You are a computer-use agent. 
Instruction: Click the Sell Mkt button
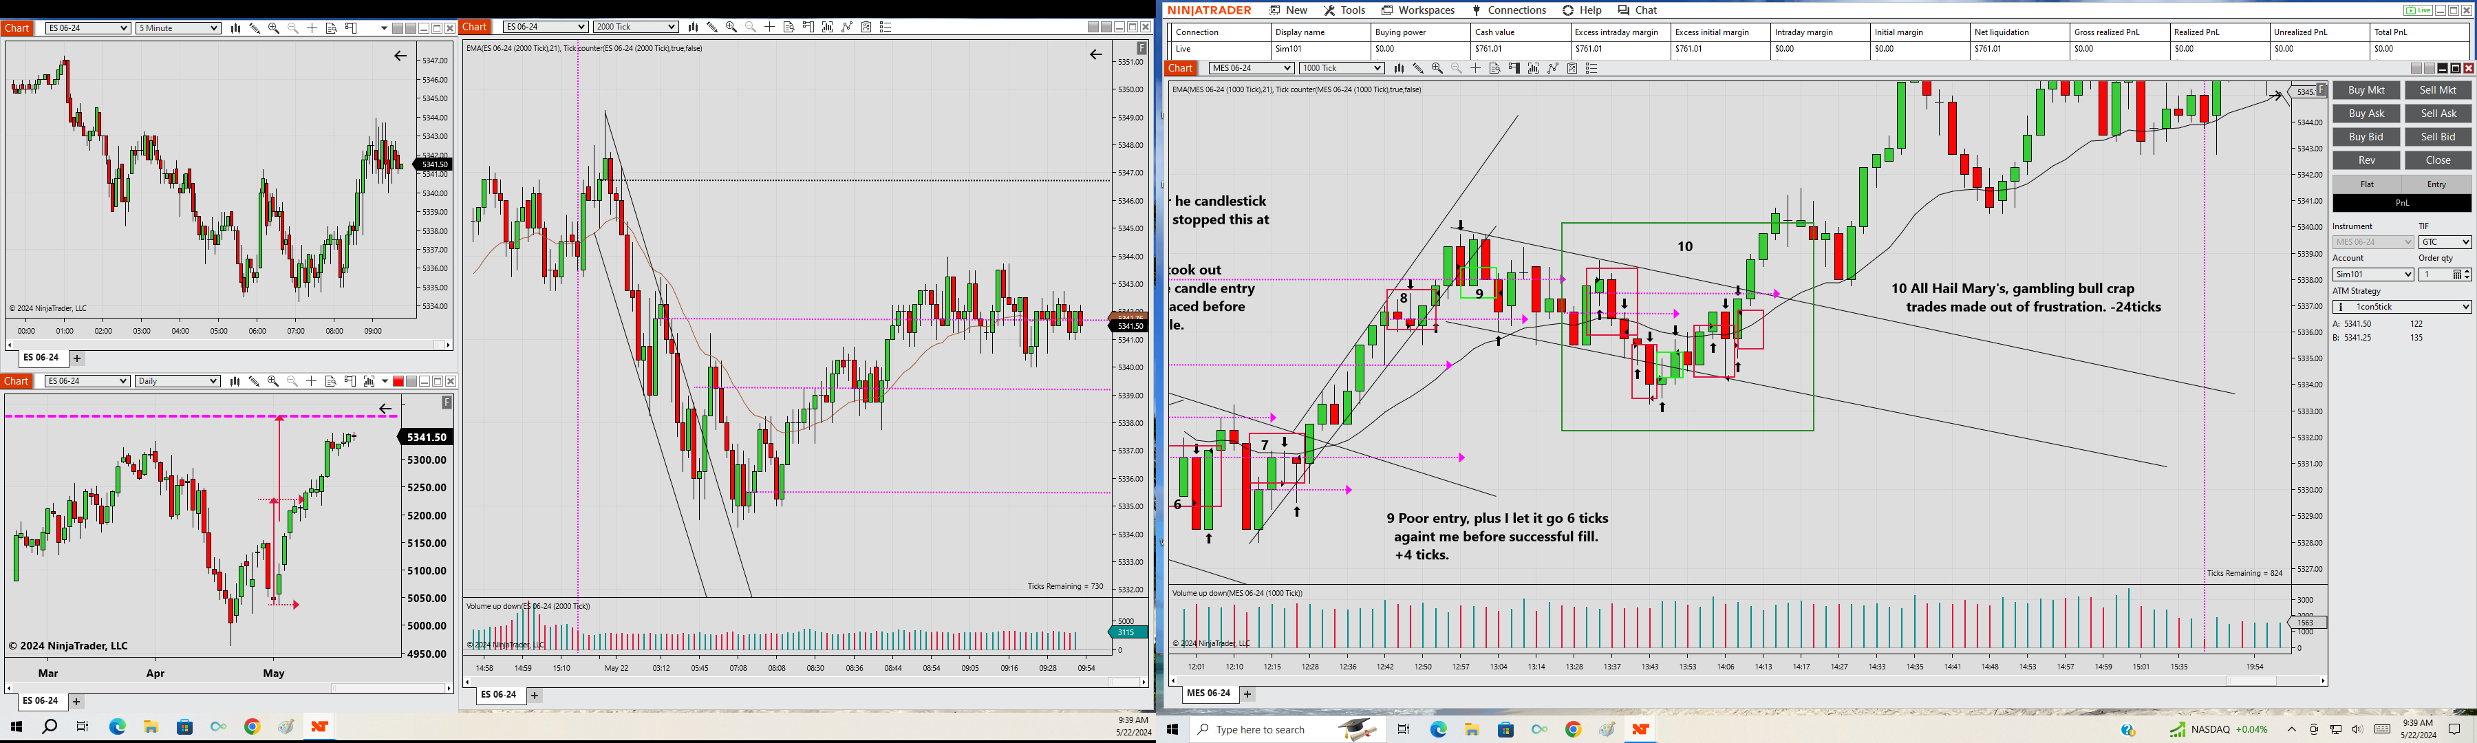pyautogui.click(x=2438, y=90)
